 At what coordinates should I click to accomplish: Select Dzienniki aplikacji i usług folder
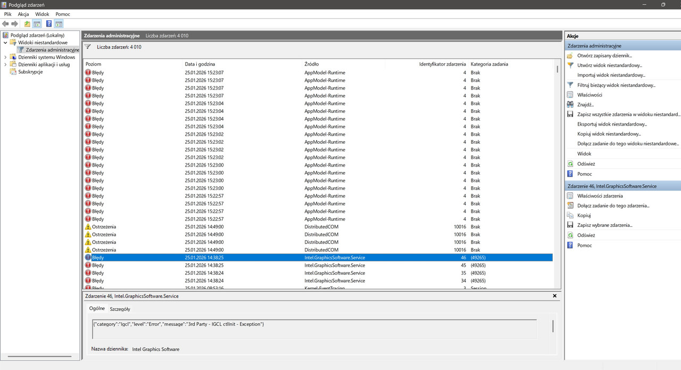44,64
